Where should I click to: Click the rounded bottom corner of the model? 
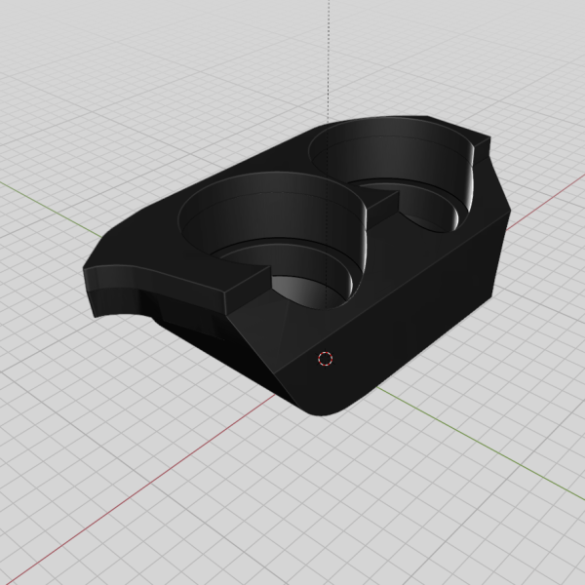pyautogui.click(x=327, y=409)
